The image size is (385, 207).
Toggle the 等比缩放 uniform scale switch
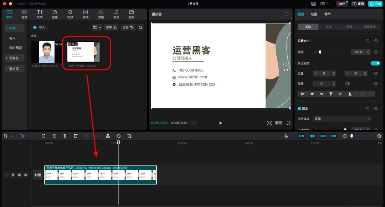click(375, 63)
